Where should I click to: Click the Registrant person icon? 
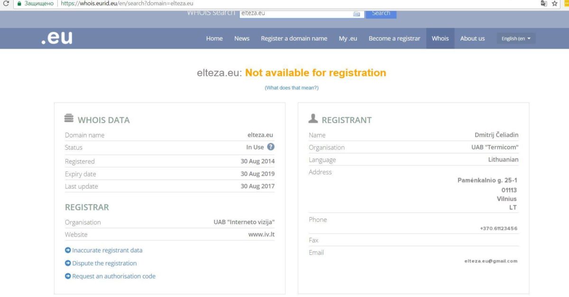pyautogui.click(x=313, y=118)
